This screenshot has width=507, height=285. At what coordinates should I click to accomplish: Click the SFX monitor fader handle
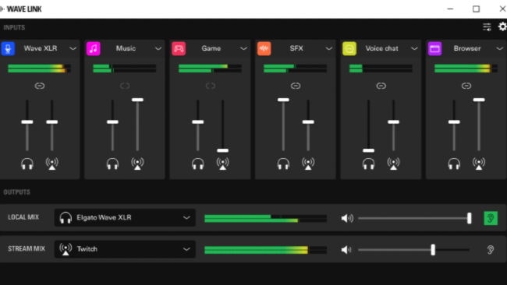coord(283,100)
